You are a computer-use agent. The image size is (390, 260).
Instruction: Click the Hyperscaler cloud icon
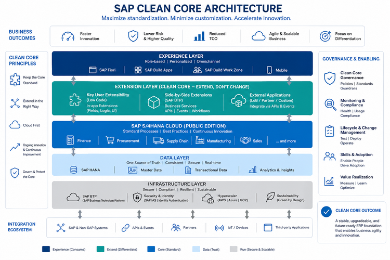point(207,199)
